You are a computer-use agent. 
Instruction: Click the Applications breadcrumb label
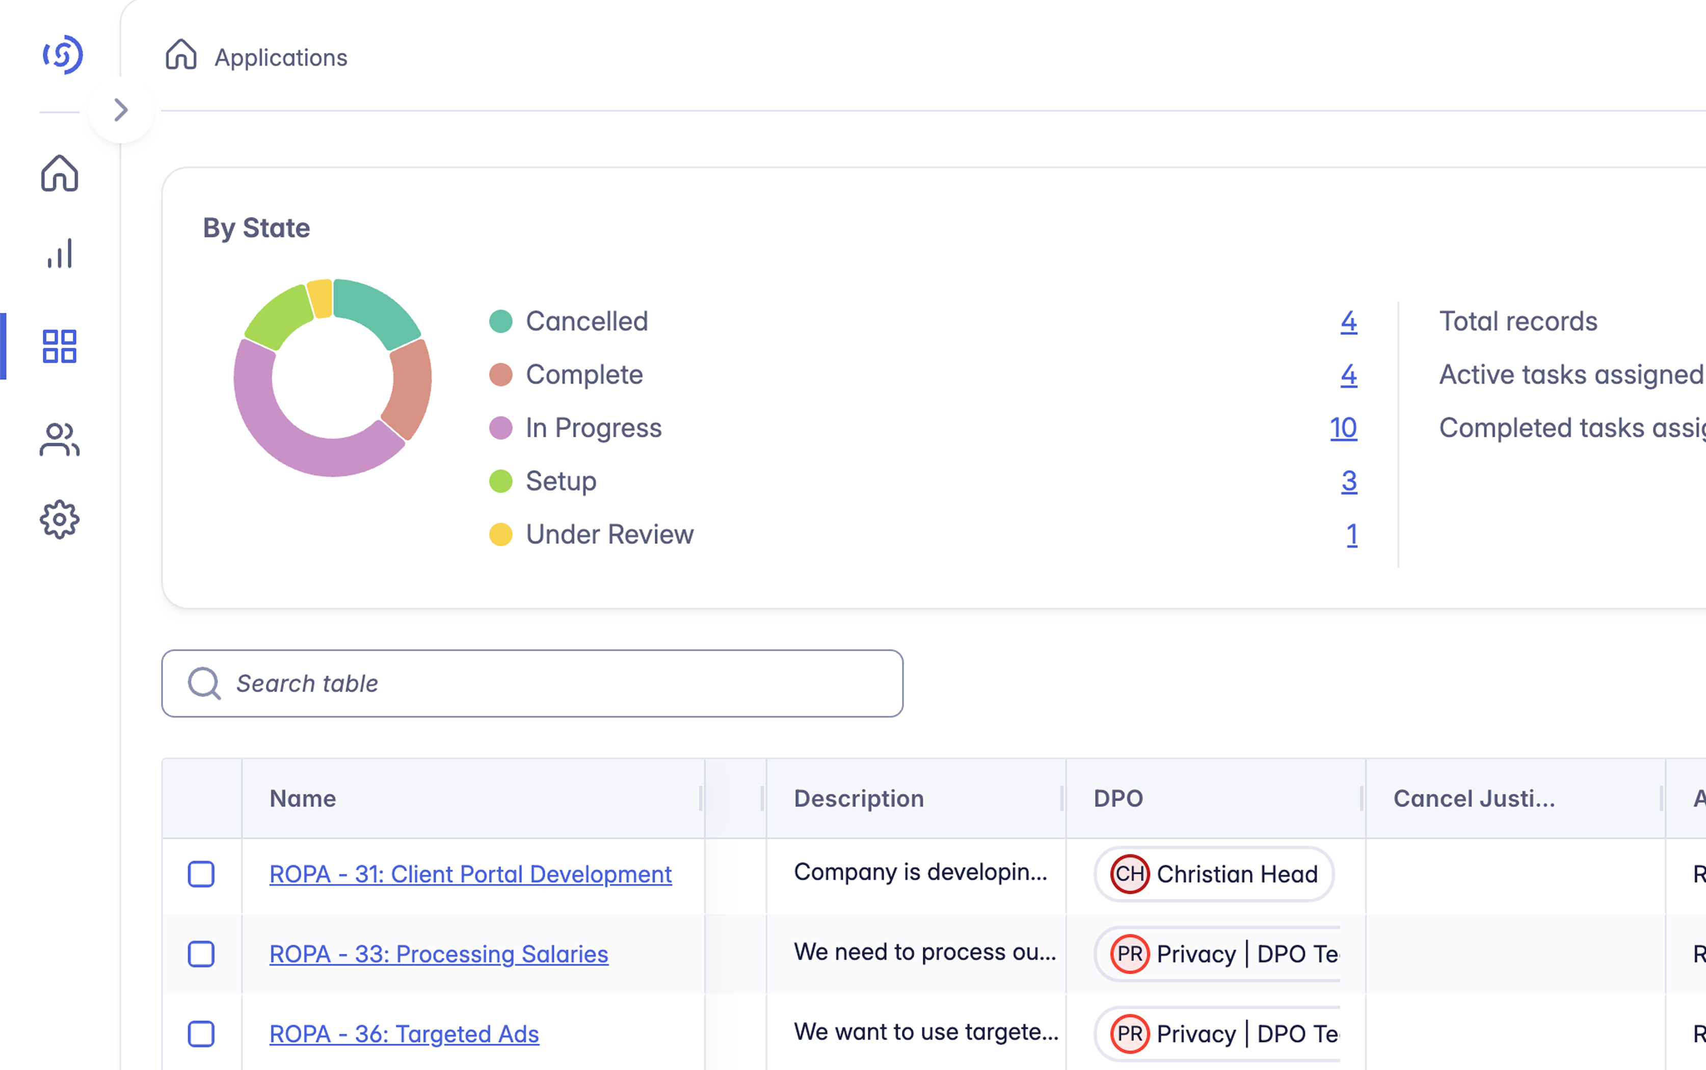tap(281, 57)
